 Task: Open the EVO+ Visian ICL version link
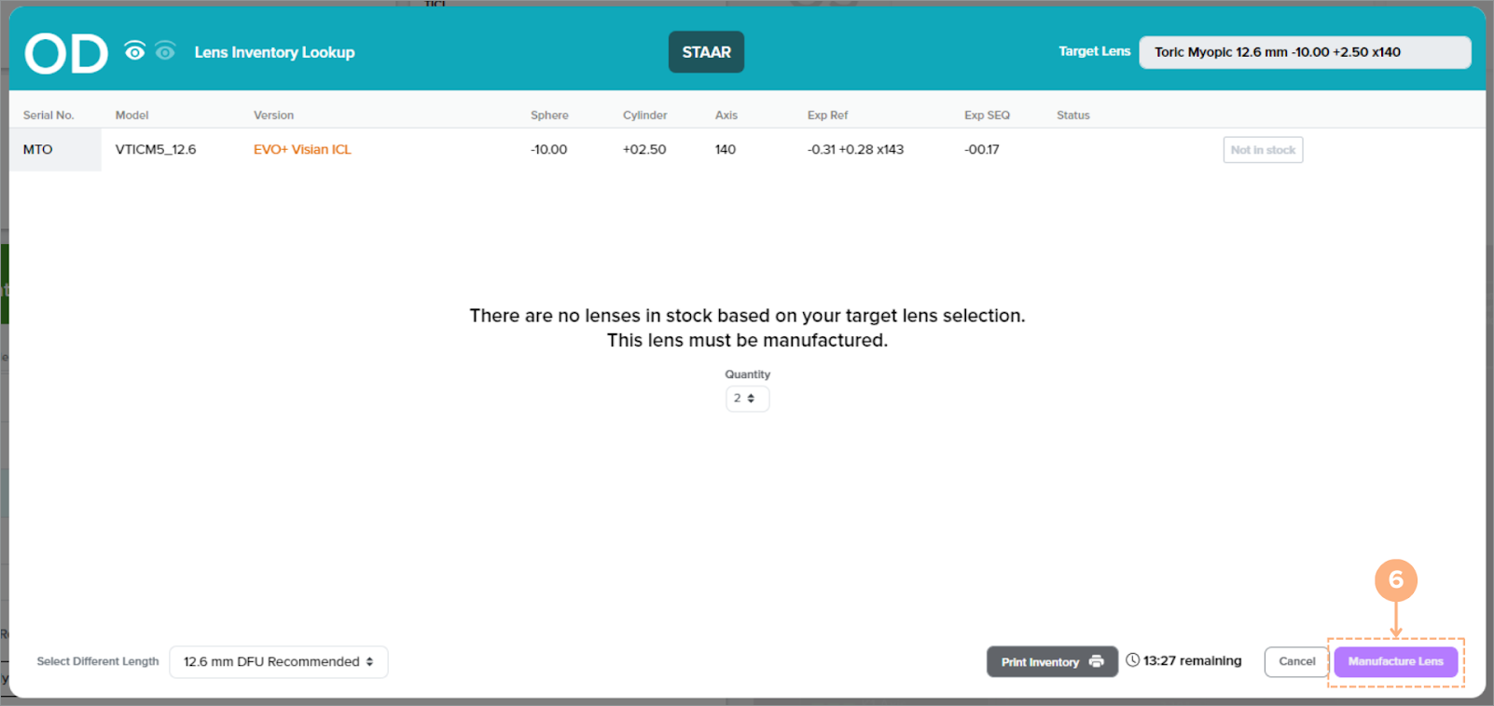click(x=302, y=149)
